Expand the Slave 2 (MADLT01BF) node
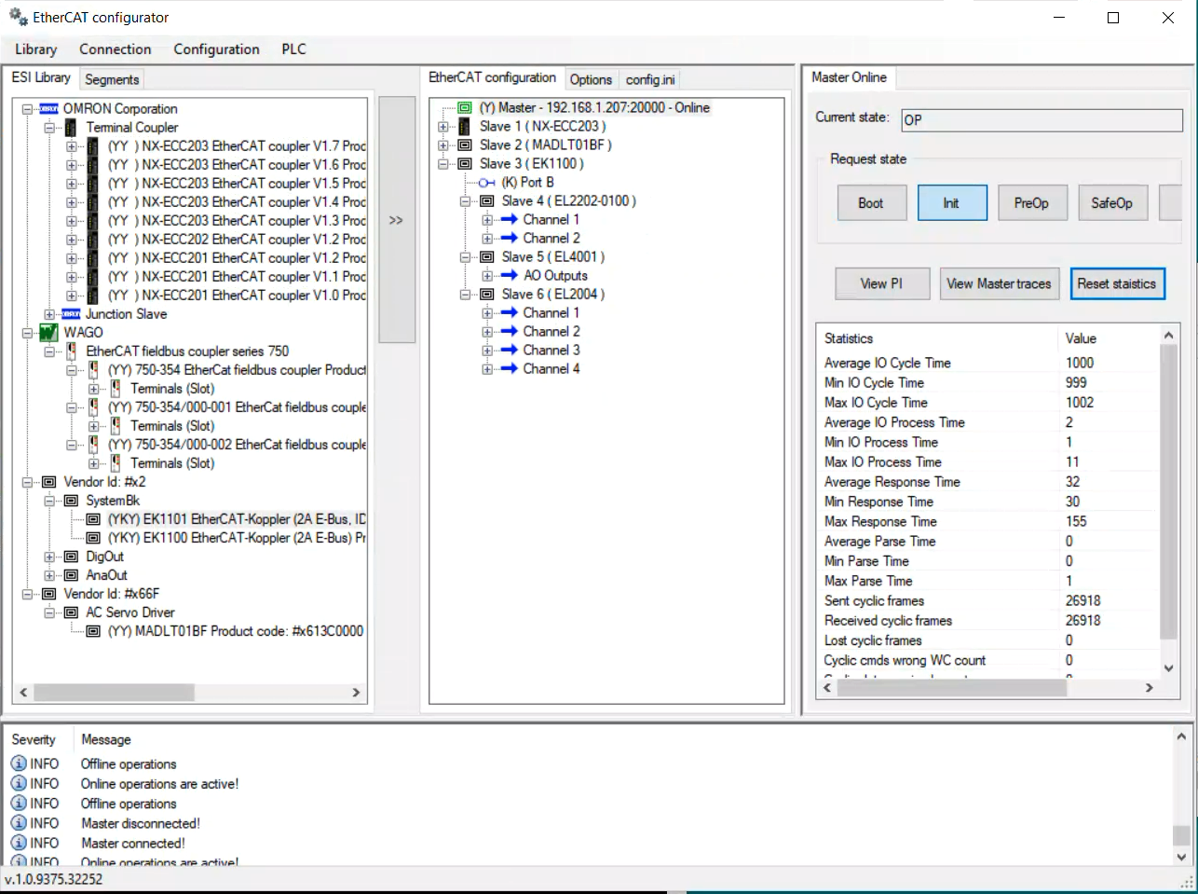 (443, 145)
